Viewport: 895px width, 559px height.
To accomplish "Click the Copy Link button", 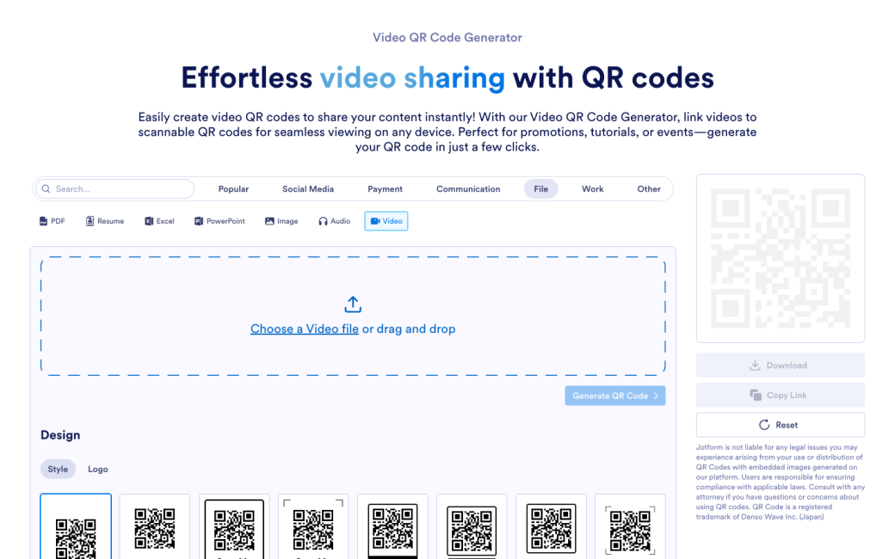I will tap(781, 395).
